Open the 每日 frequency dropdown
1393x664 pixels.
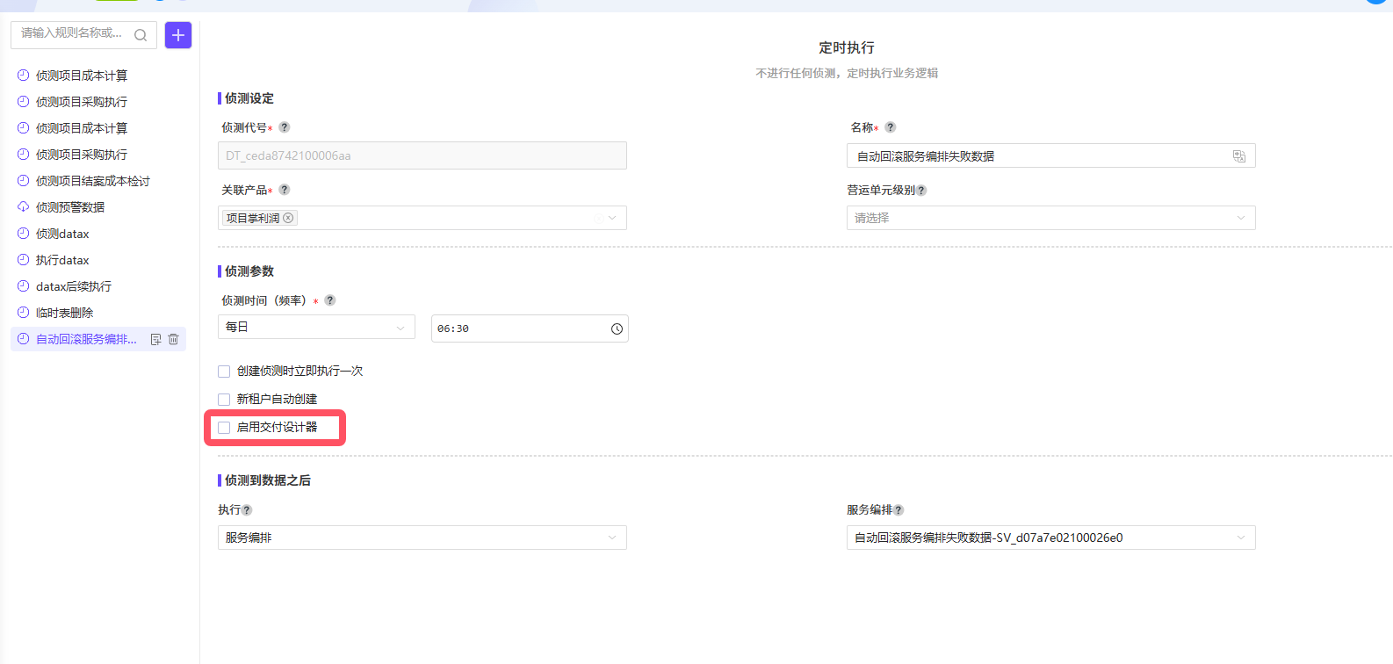[316, 327]
